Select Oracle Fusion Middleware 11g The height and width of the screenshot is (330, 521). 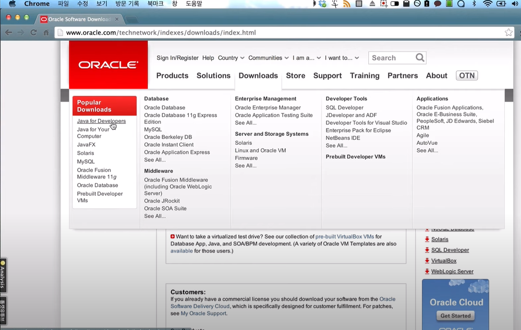(96, 173)
